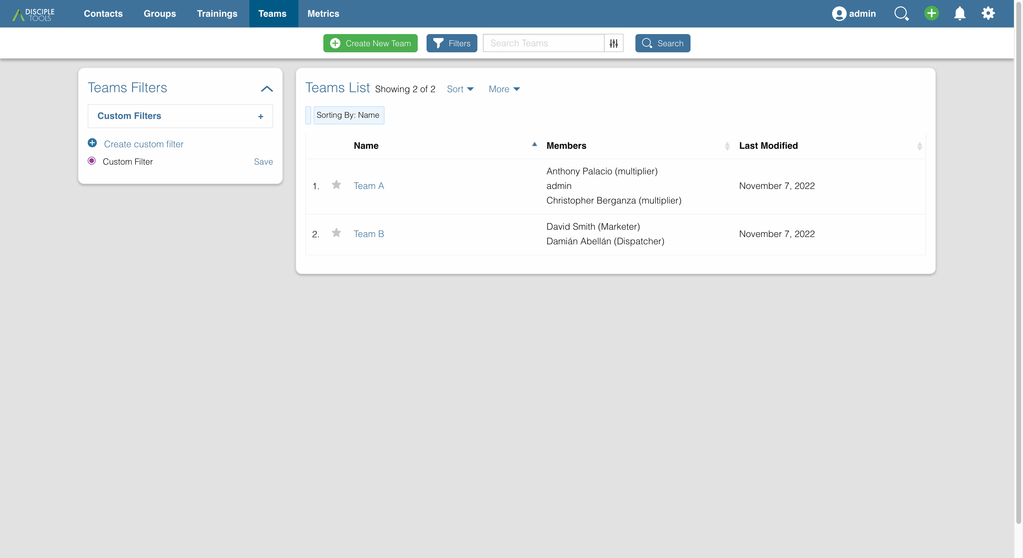Screen dimensions: 1023x558
Task: Click the green add-new plus icon
Action: coord(931,13)
